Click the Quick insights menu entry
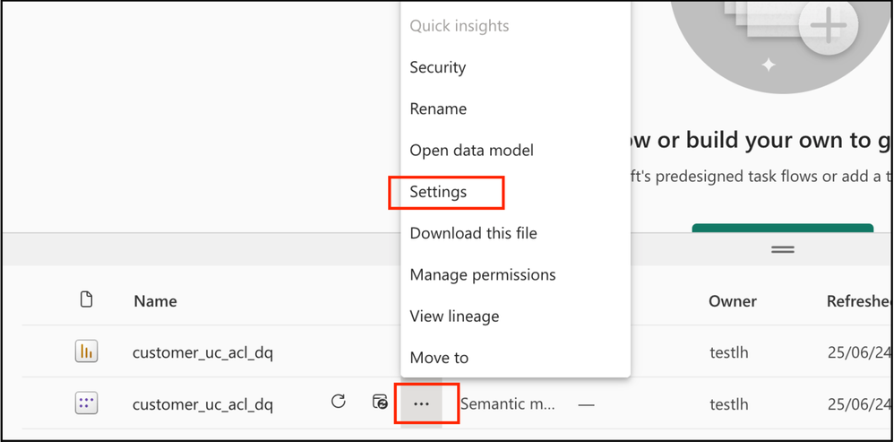Screen dimensions: 894x442 (460, 26)
